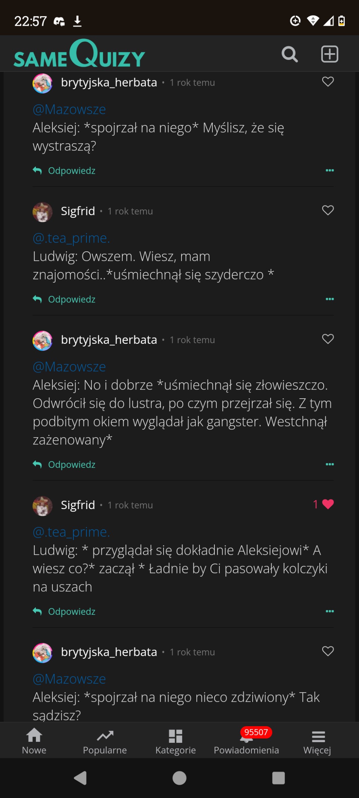Like Sigfrid's 'Owszem' comment heart
This screenshot has width=359, height=798.
[x=328, y=210]
